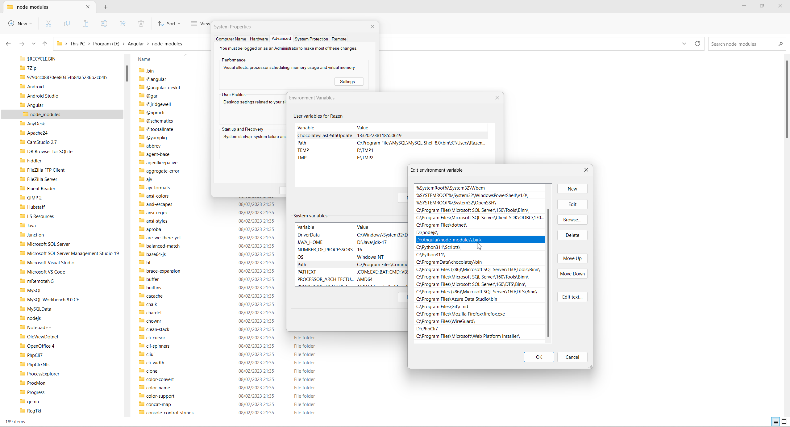Refresh the folder with refresh icon
Viewport: 790px width, 427px height.
697,44
